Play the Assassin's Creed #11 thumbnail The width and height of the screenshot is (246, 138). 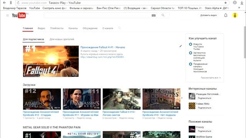(x=82, y=99)
